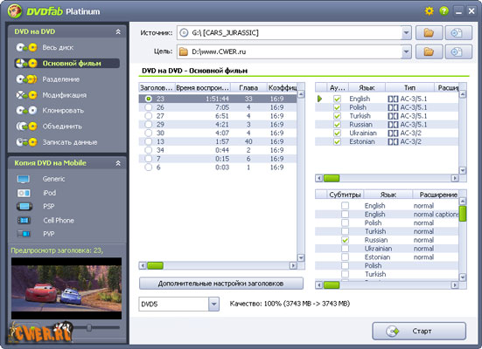482x349 pixels.
Task: Open help with the green question icon
Action: (444, 11)
